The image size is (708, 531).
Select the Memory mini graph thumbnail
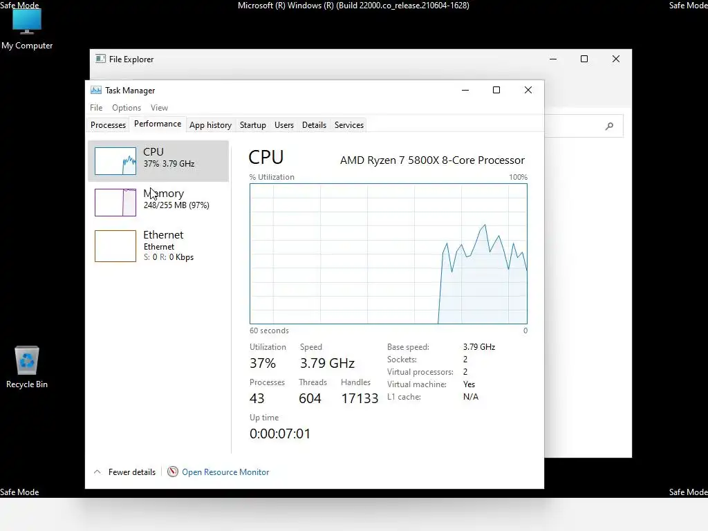pos(115,203)
